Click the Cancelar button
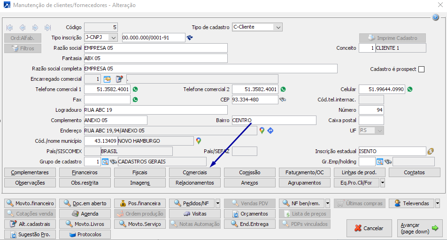The height and width of the screenshot is (240, 447). click(x=369, y=228)
